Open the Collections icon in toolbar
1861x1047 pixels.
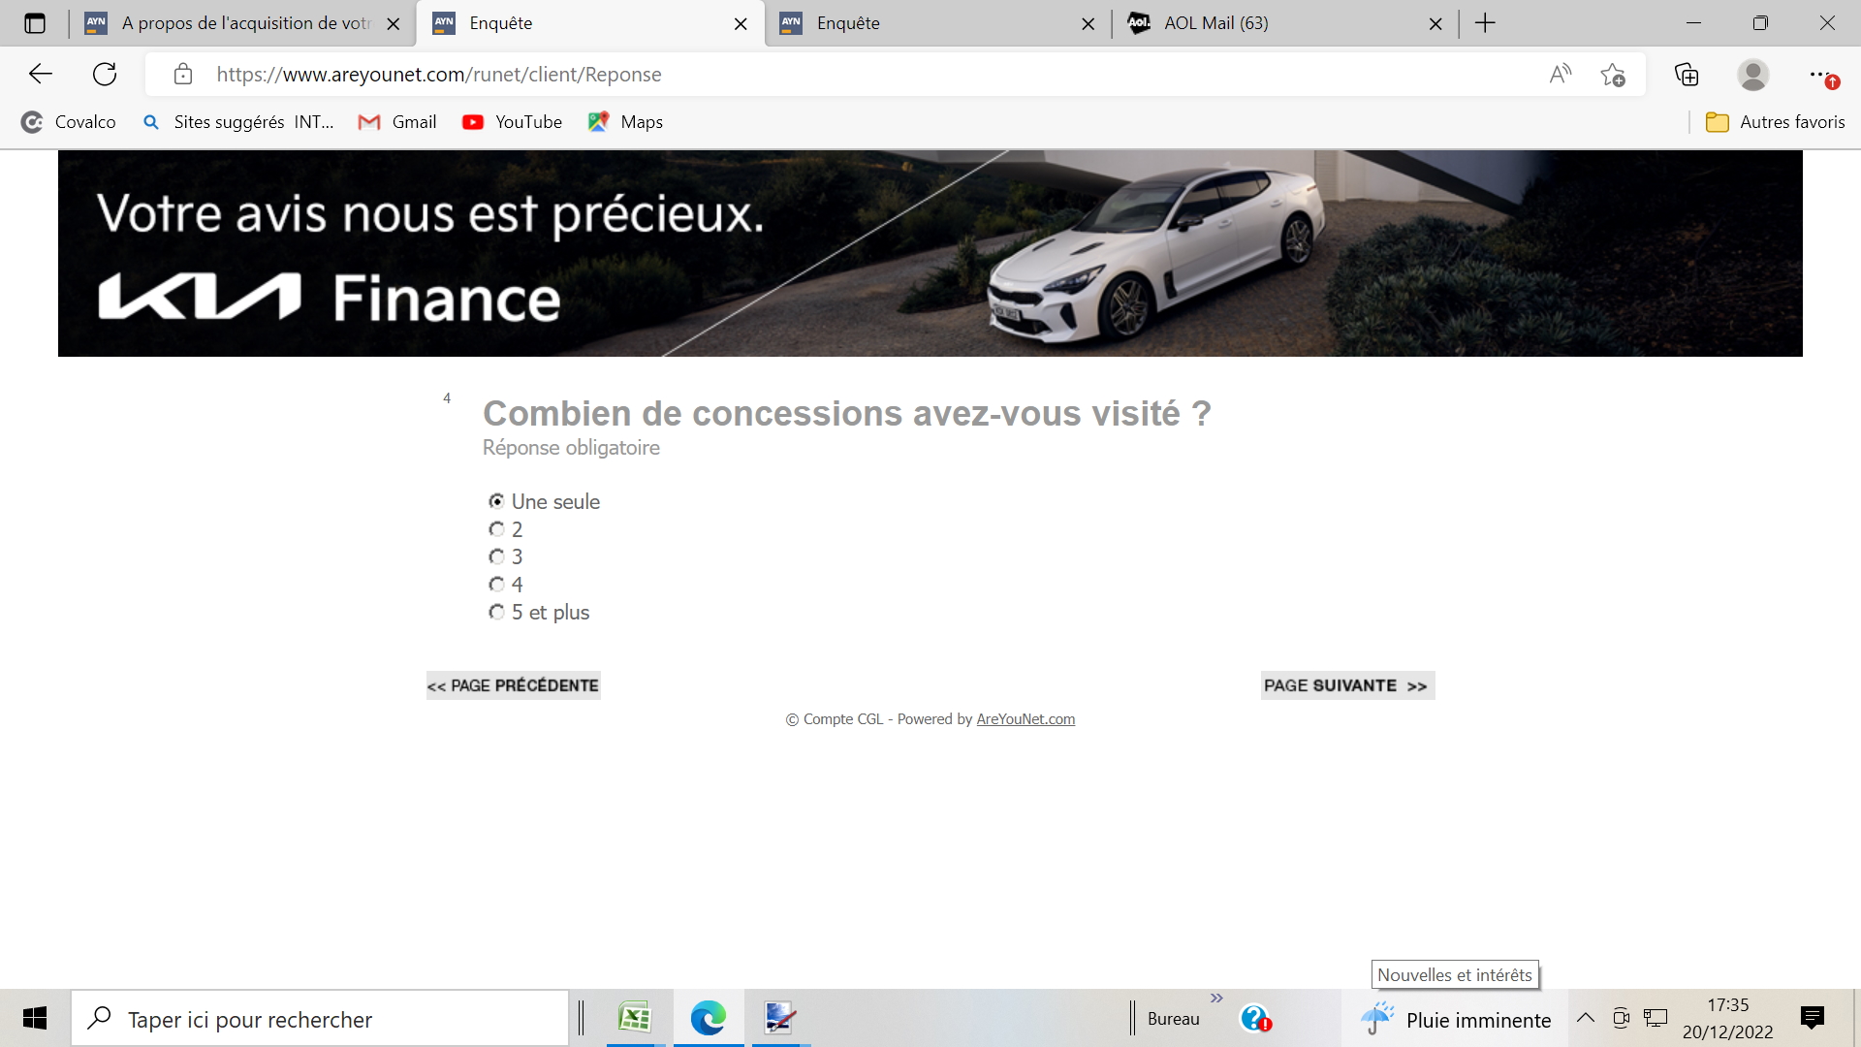1687,74
